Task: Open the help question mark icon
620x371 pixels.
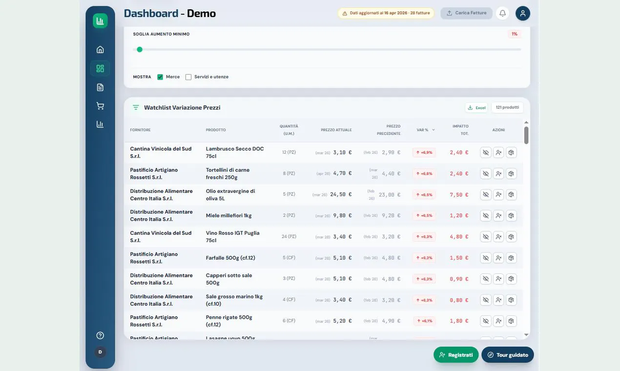Action: pos(100,335)
